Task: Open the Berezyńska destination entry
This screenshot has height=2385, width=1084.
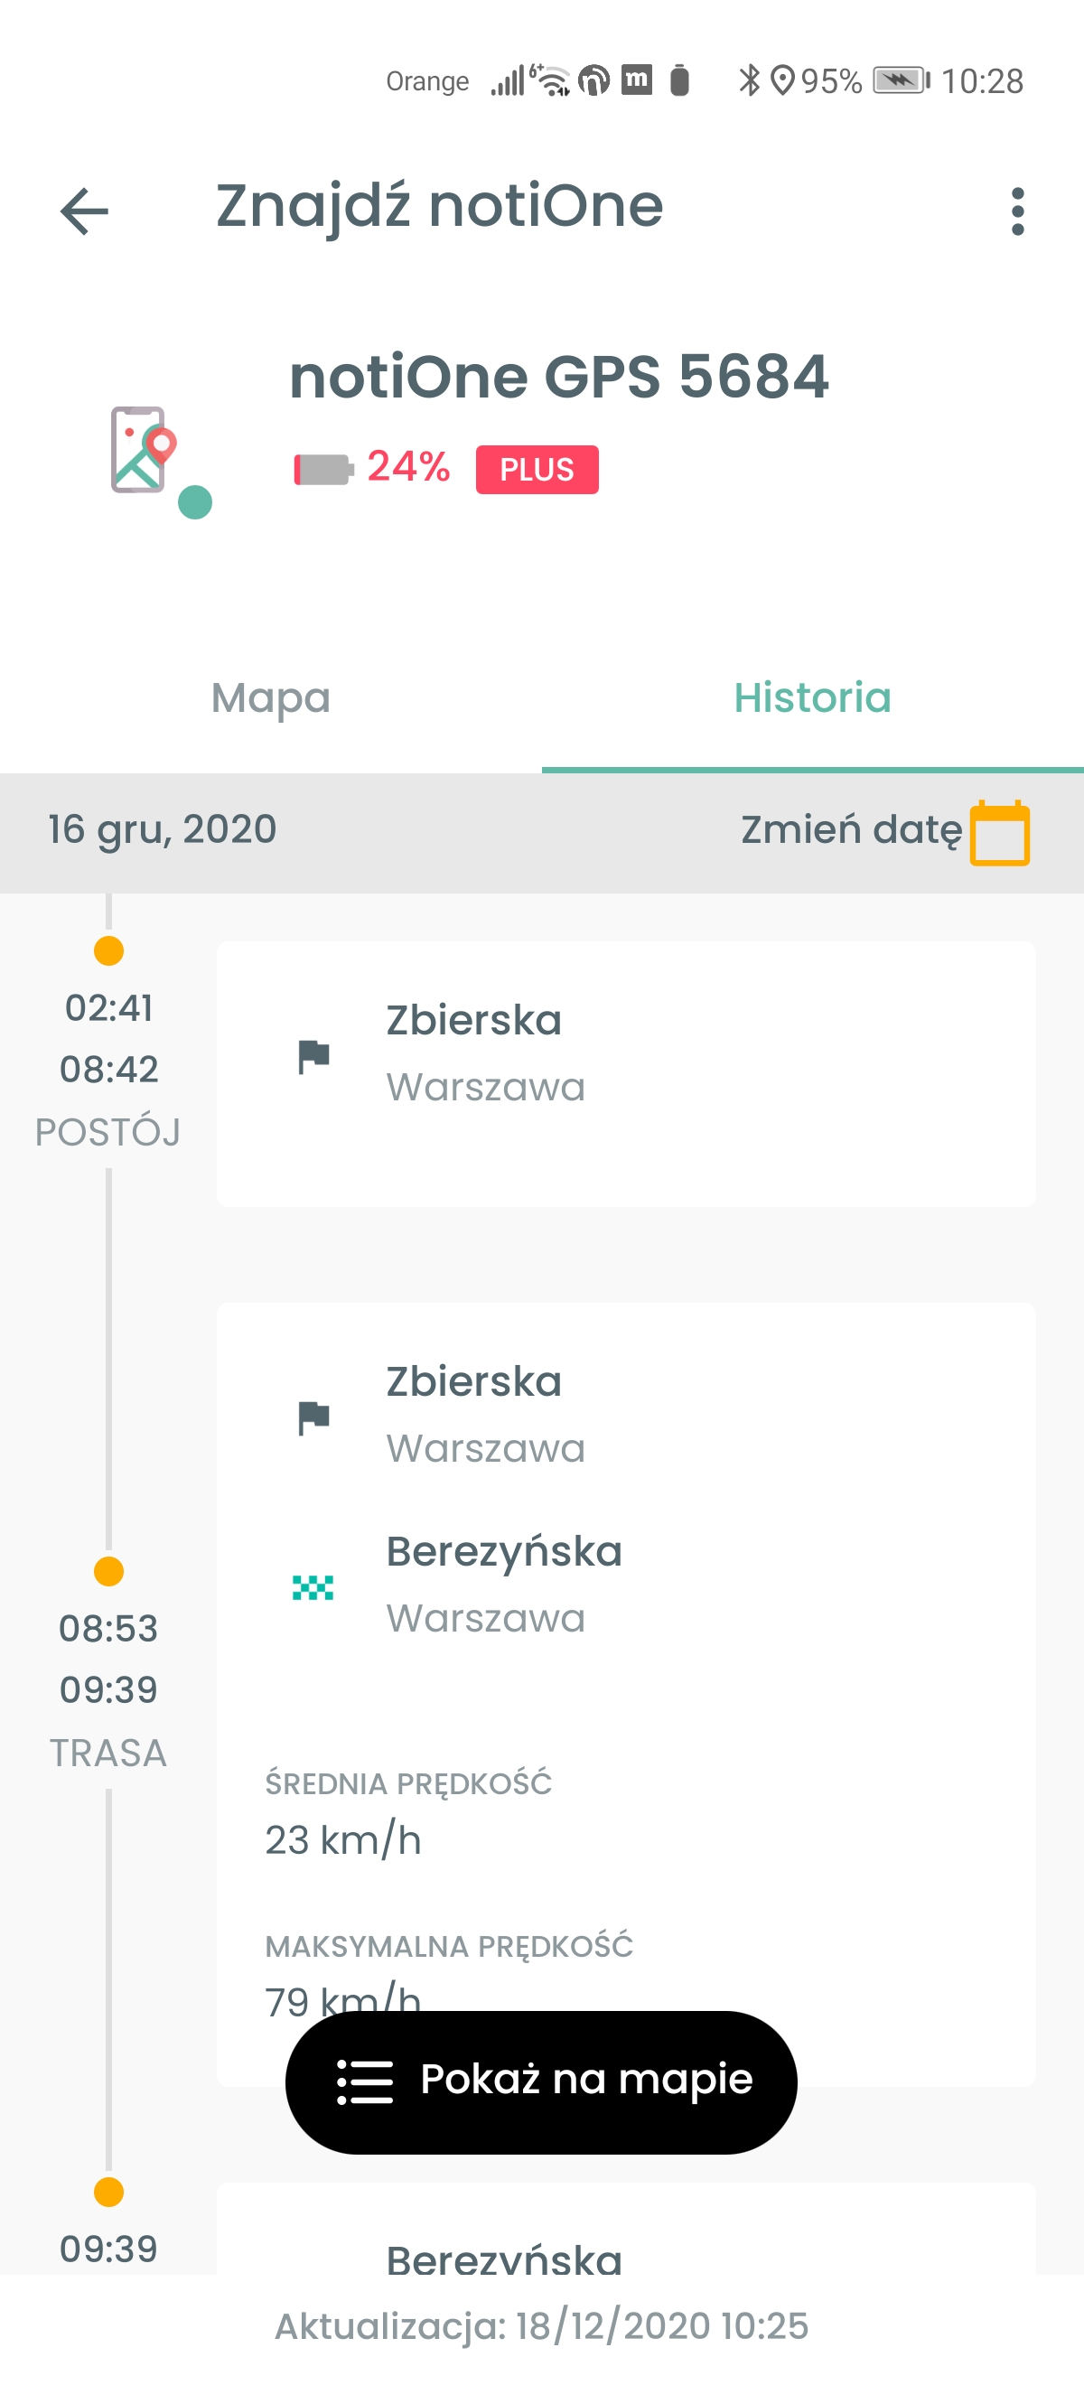Action: (503, 1583)
